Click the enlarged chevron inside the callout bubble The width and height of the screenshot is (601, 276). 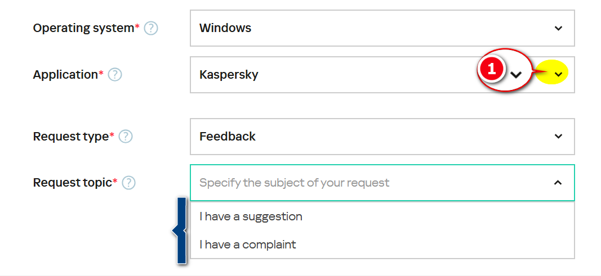[516, 74]
